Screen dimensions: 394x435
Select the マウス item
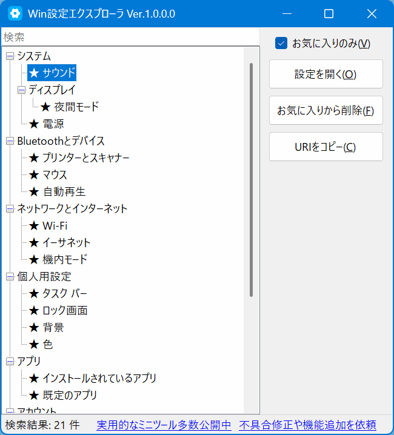click(48, 174)
